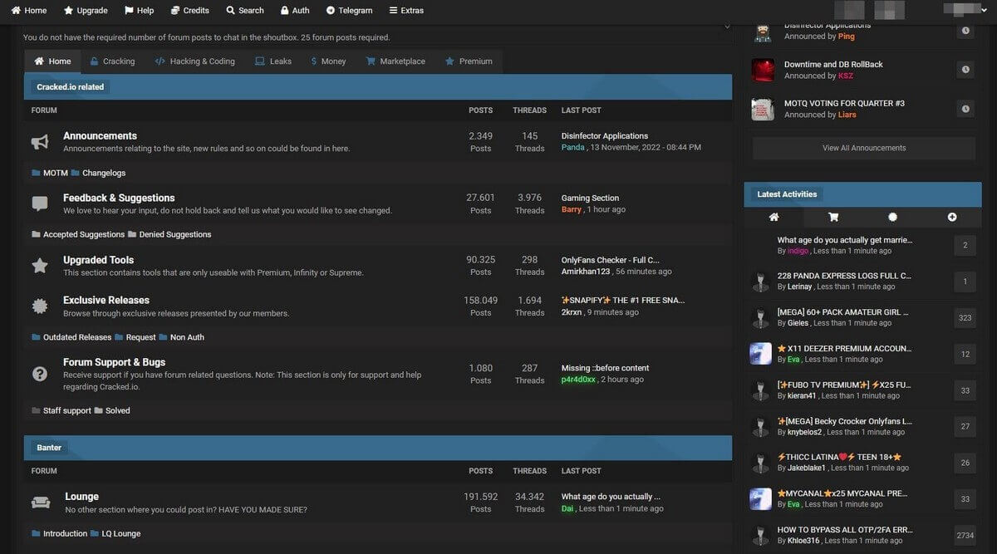Open the Search menu item

(x=244, y=10)
